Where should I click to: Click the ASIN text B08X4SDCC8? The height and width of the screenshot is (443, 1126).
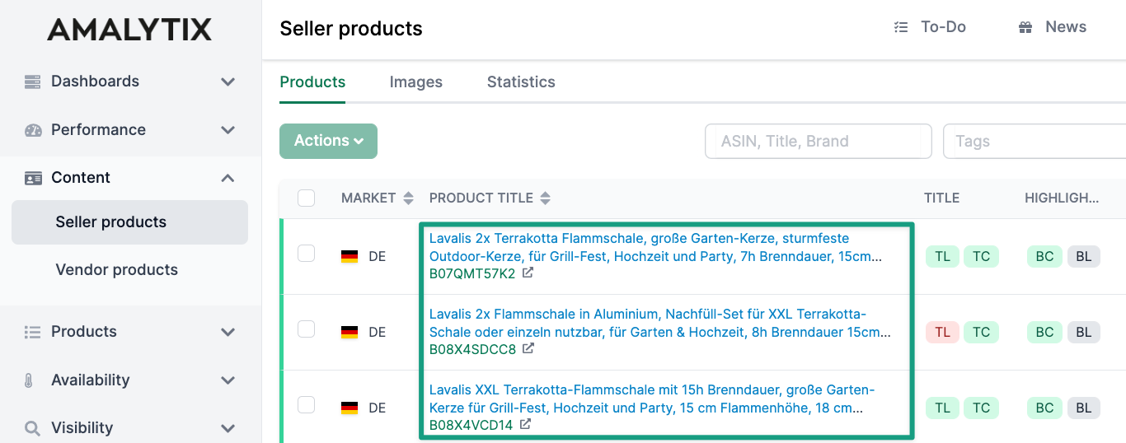pyautogui.click(x=472, y=350)
